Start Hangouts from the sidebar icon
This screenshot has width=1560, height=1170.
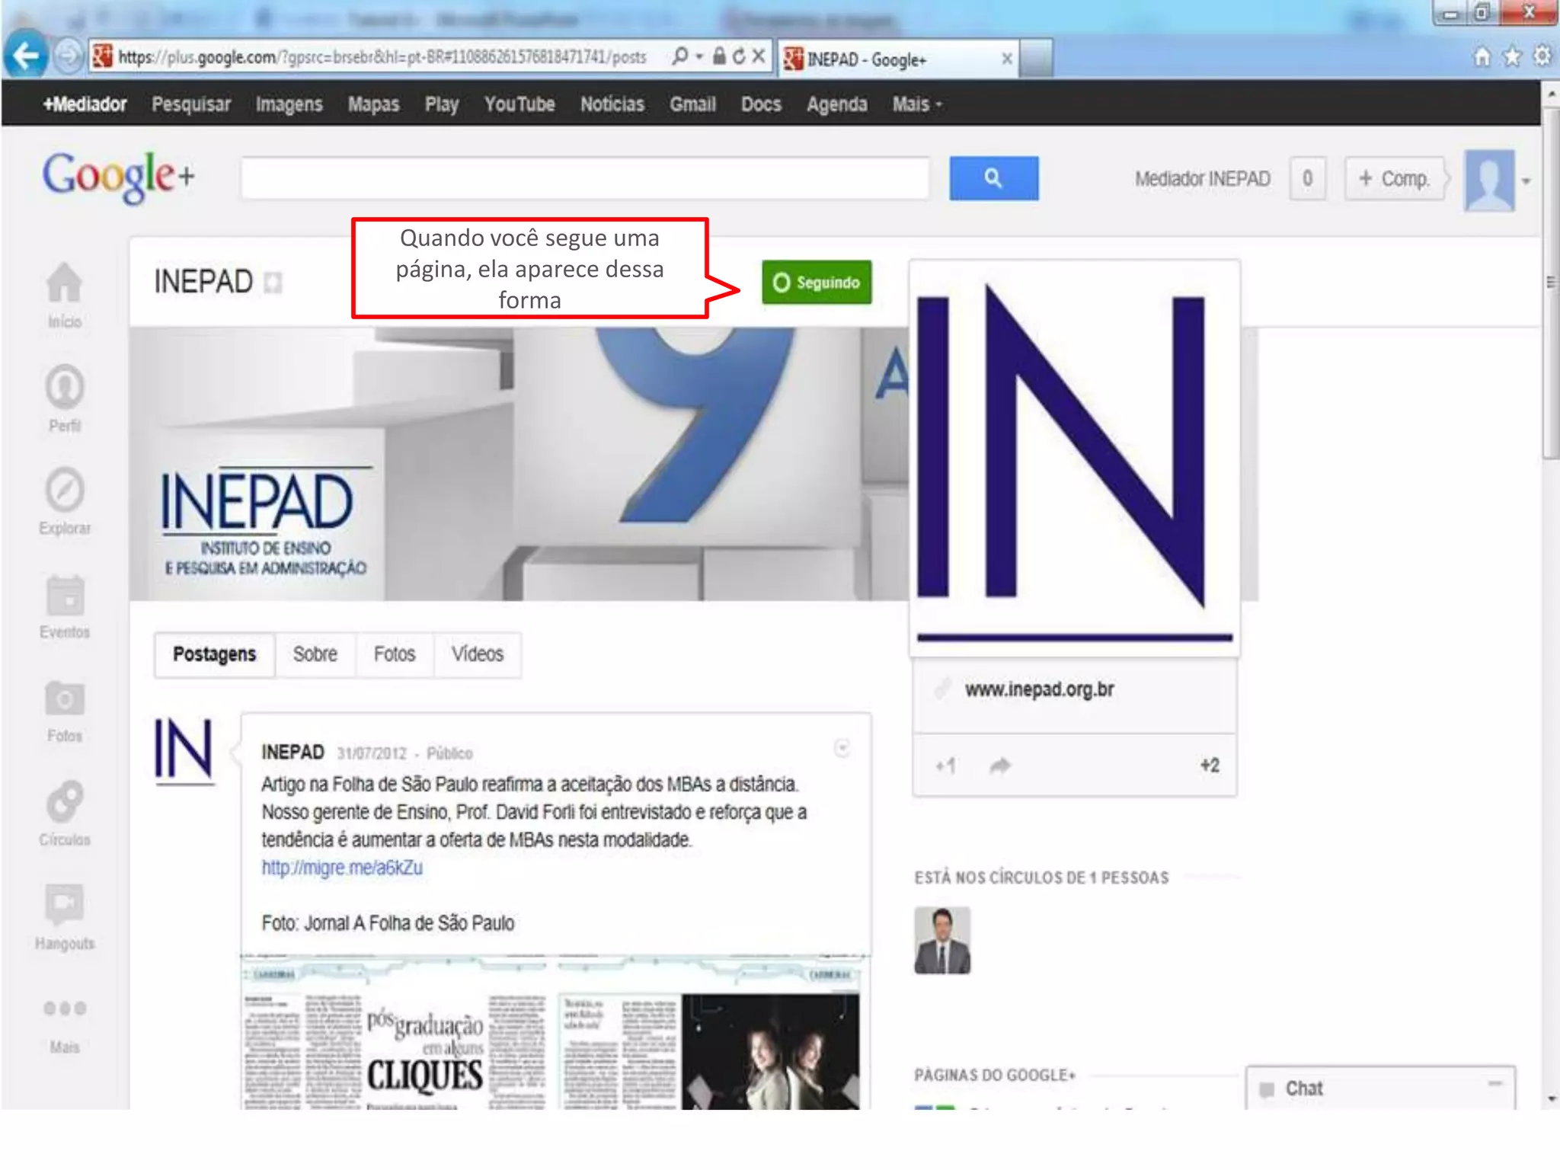pos(64,905)
